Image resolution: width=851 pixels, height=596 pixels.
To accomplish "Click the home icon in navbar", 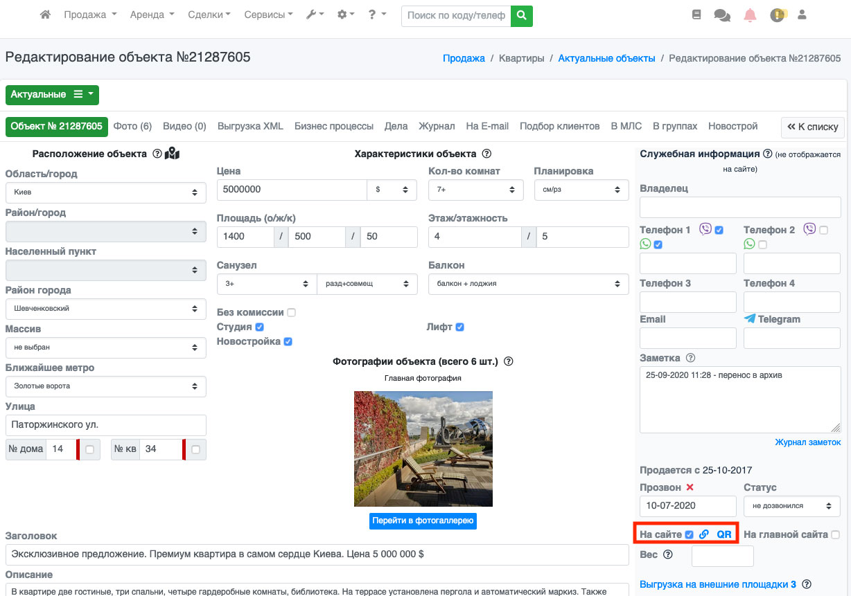I will coord(46,15).
